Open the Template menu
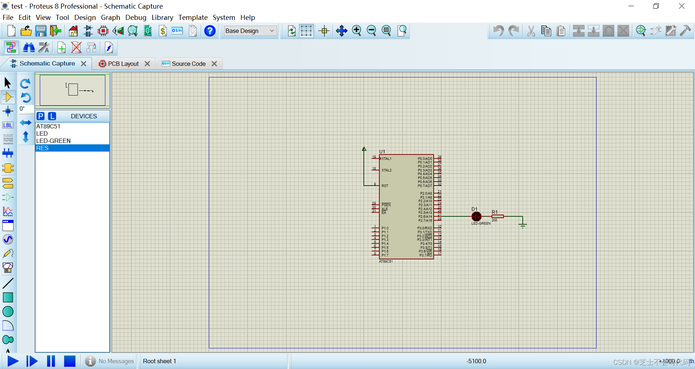This screenshot has width=695, height=369. tap(193, 17)
